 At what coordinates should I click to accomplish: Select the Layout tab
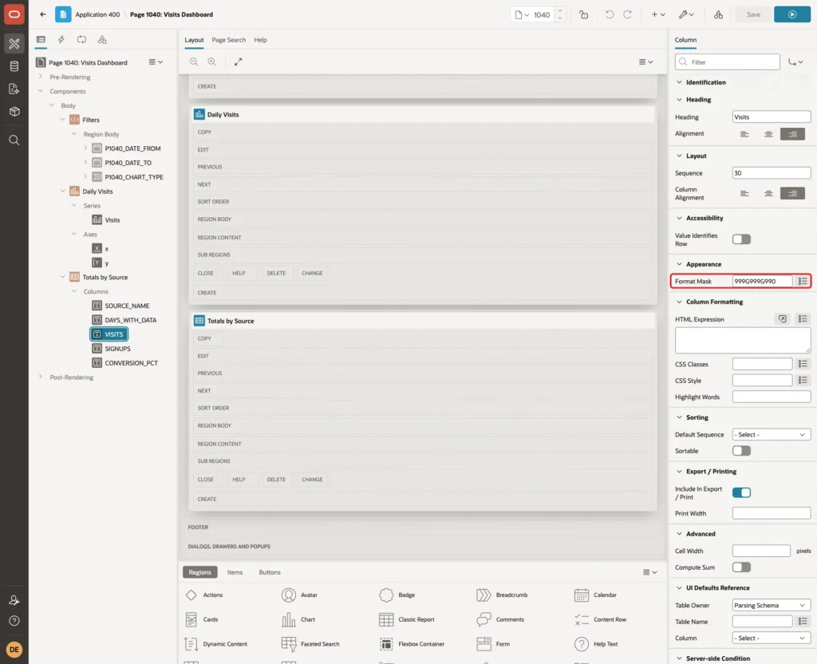coord(194,40)
